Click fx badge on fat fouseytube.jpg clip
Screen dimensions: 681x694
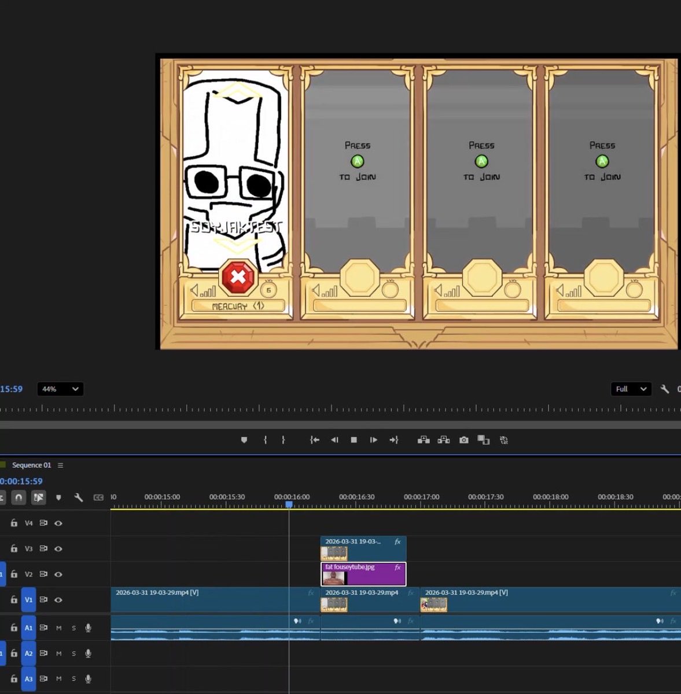pos(397,567)
